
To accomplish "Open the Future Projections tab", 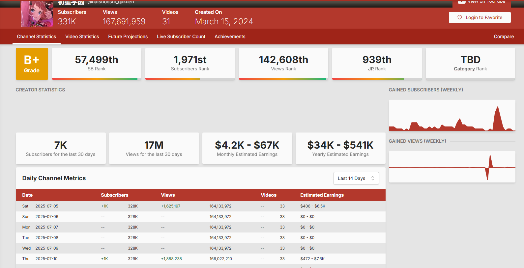I will click(x=128, y=37).
